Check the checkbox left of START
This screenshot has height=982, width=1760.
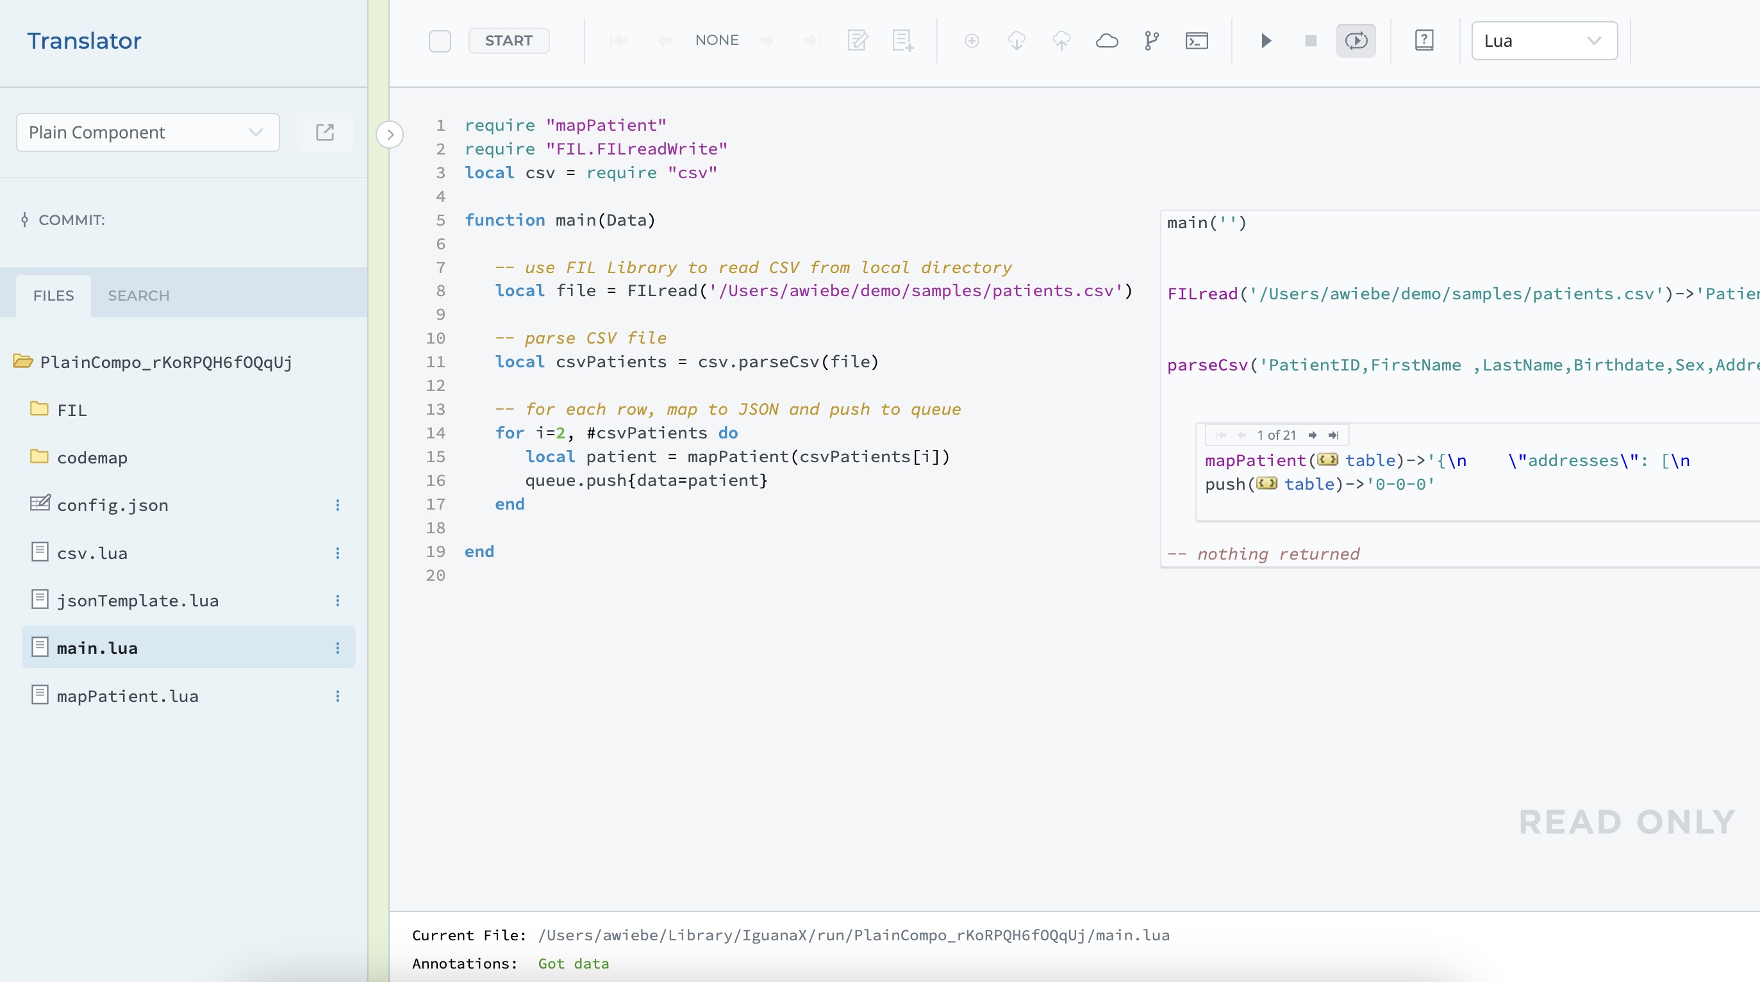(x=440, y=41)
